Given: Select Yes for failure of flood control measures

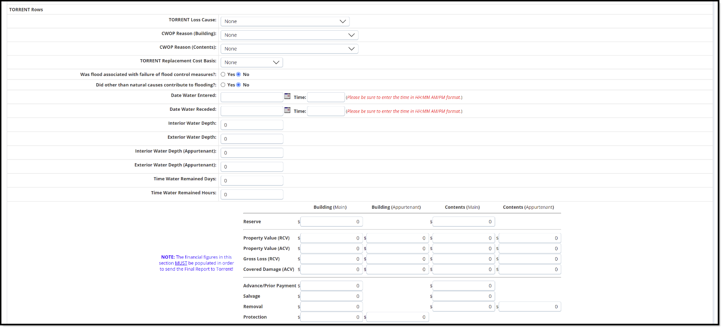Looking at the screenshot, I should click(223, 75).
